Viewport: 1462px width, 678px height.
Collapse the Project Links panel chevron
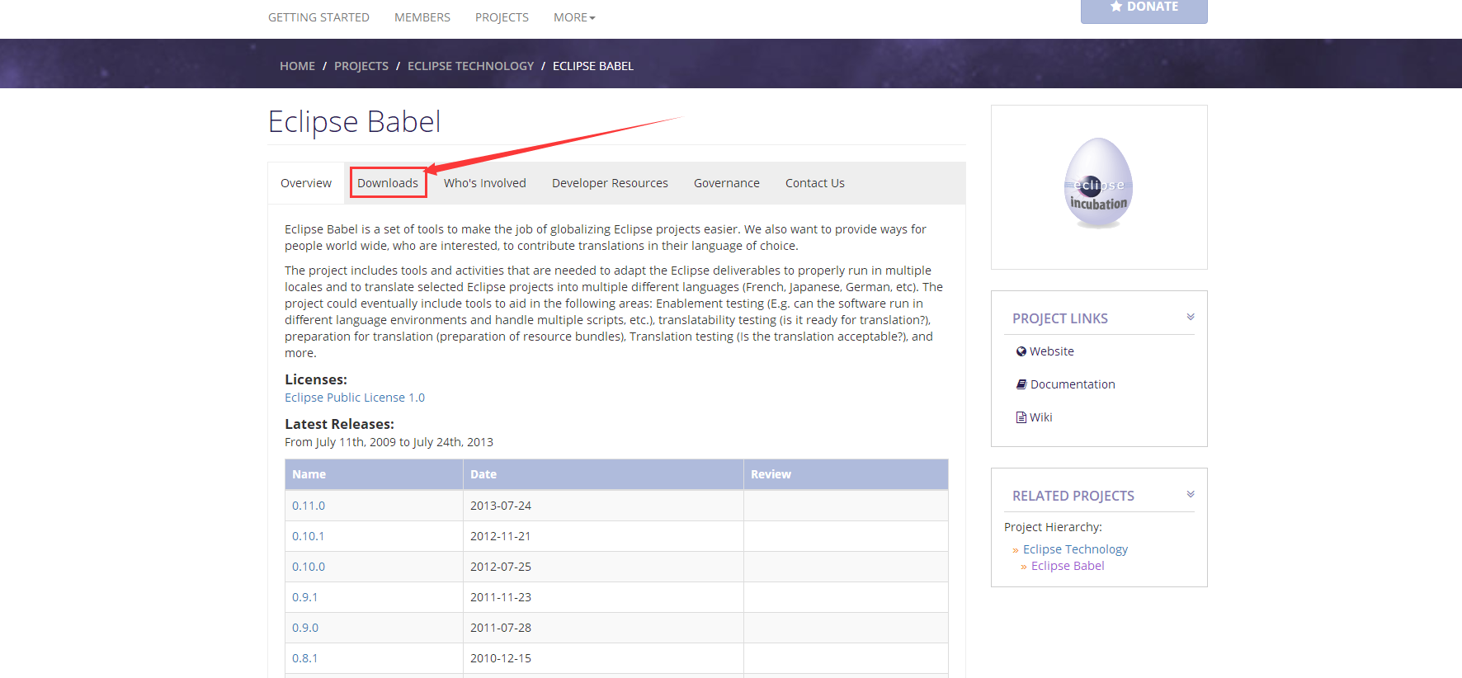1191,317
